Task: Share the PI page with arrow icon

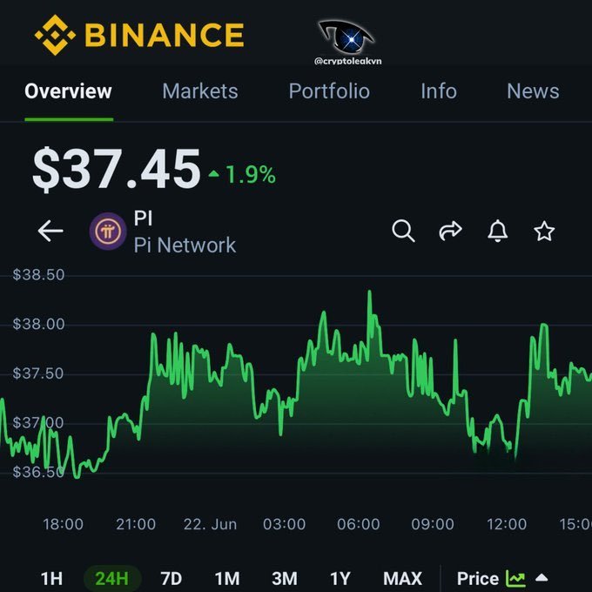Action: pos(450,231)
